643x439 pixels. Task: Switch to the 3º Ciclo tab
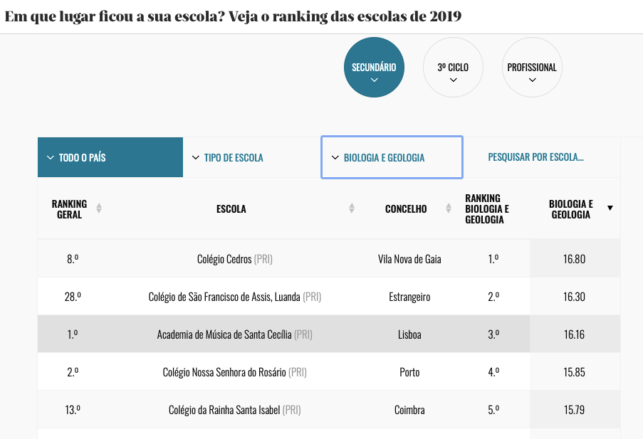(453, 67)
